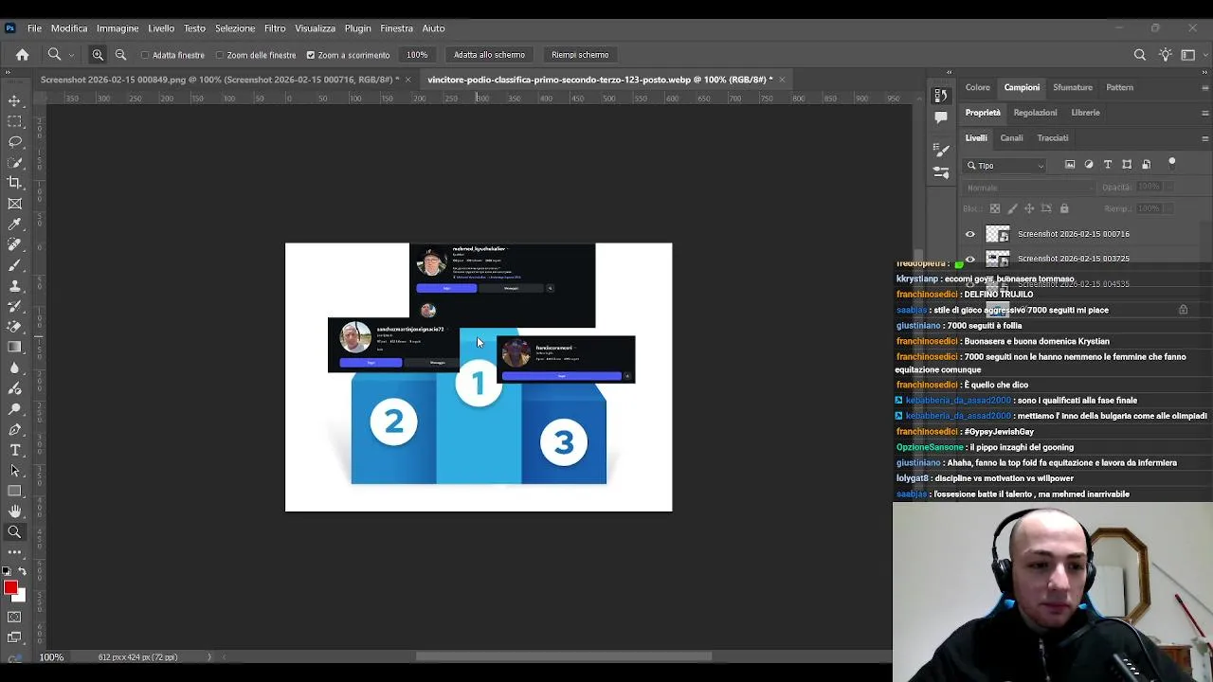Viewport: 1213px width, 682px height.
Task: Toggle lock position cross-arrows icon
Action: pyautogui.click(x=1029, y=208)
